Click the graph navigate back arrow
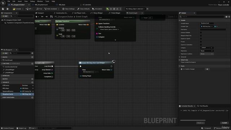 tap(42, 17)
